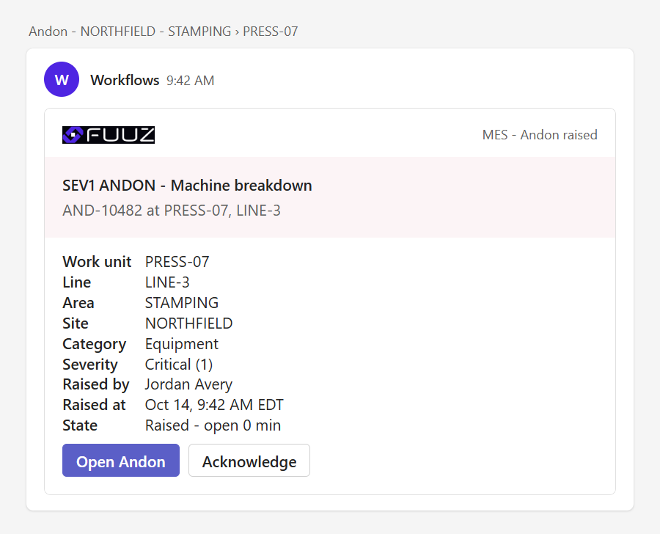Screen dimensions: 660x534
Task: Click 'Oct 14, 9:42 AM EDT' value
Action: coord(214,405)
